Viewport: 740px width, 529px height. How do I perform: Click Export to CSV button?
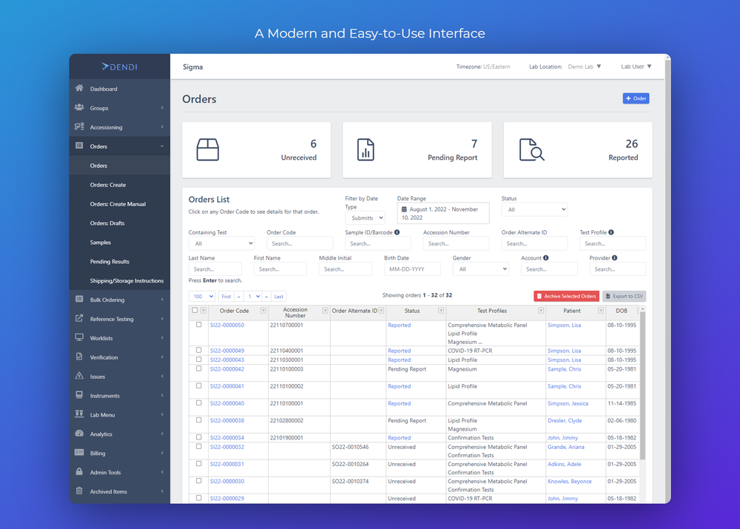[x=624, y=296]
